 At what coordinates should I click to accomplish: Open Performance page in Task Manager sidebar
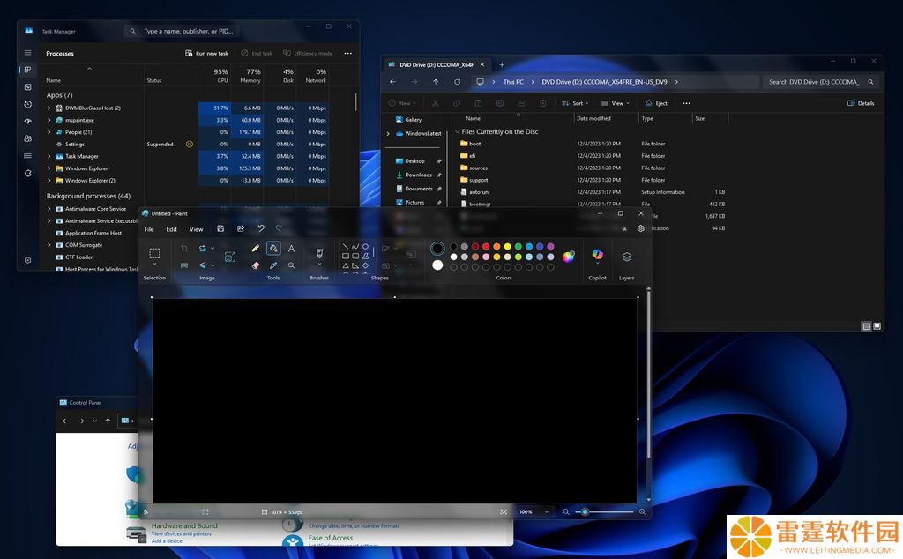[x=27, y=87]
